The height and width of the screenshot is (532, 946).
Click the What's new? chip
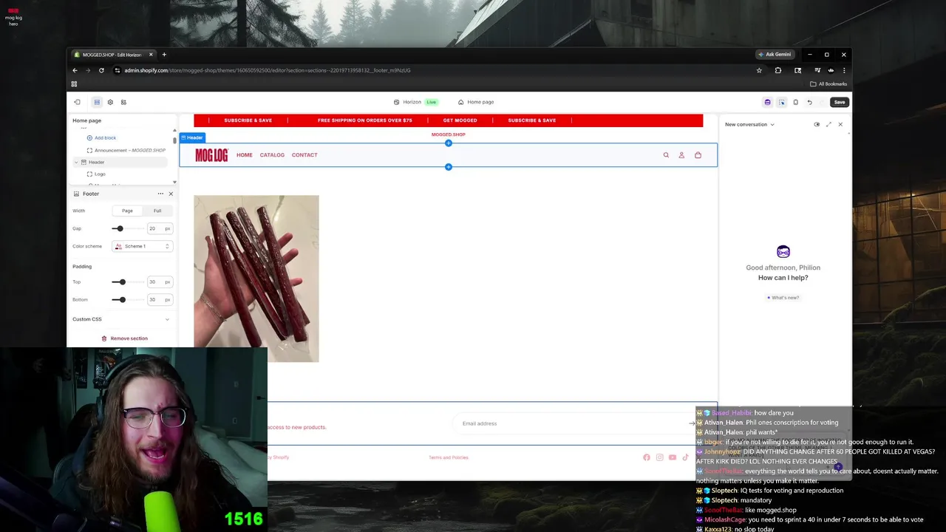click(x=783, y=298)
